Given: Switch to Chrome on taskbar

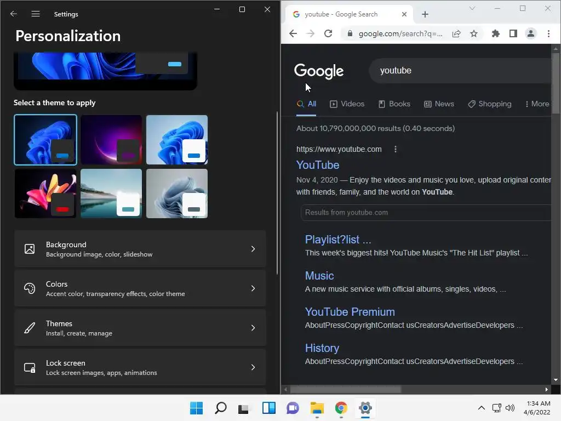Looking at the screenshot, I should (x=341, y=408).
